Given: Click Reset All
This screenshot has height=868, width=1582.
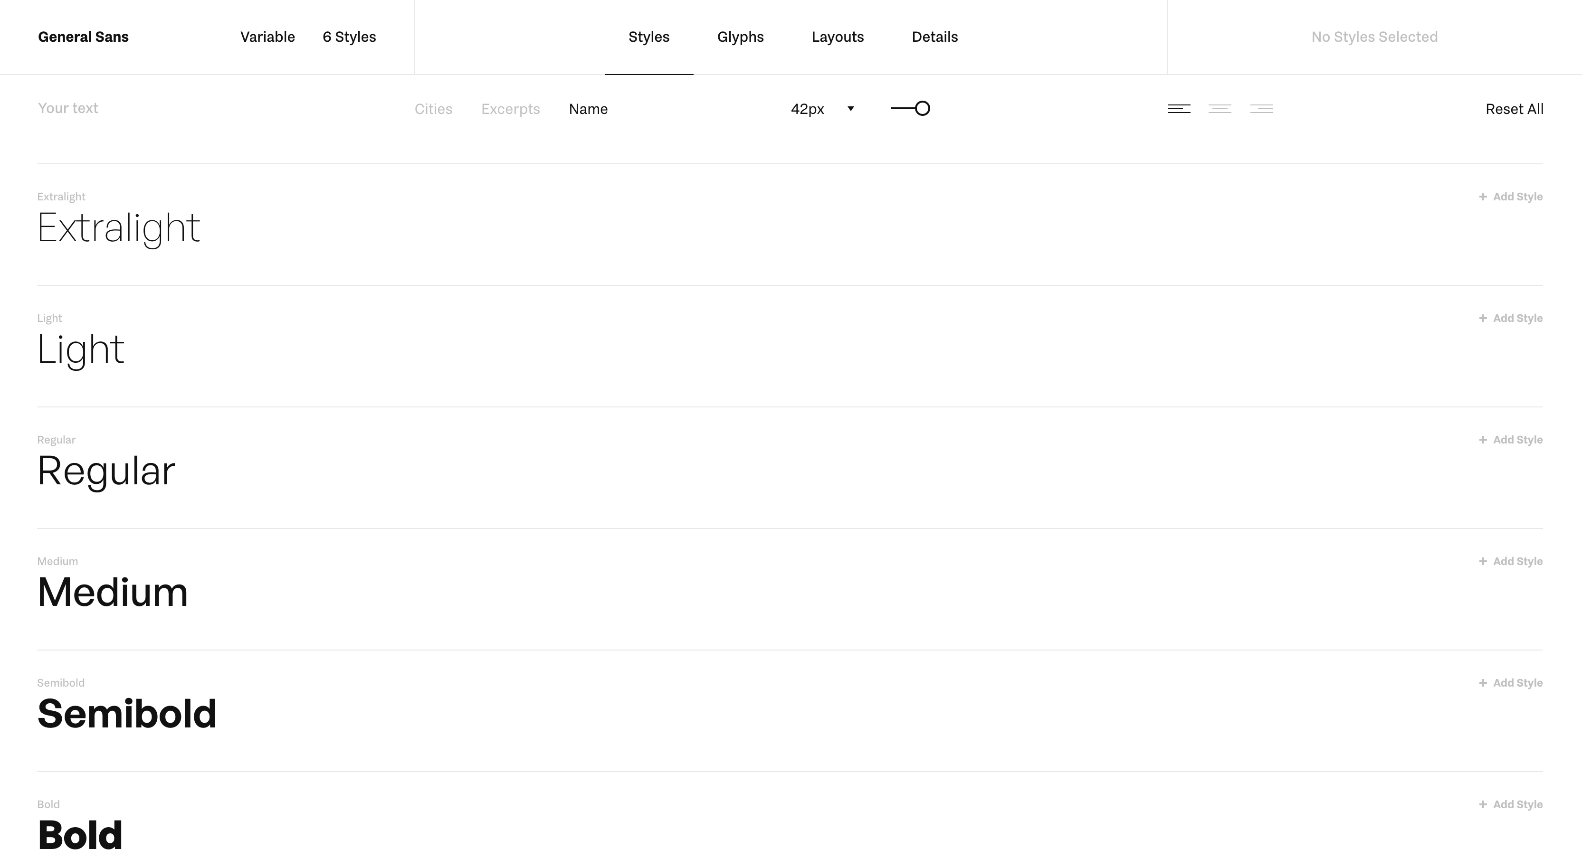Looking at the screenshot, I should (x=1514, y=109).
